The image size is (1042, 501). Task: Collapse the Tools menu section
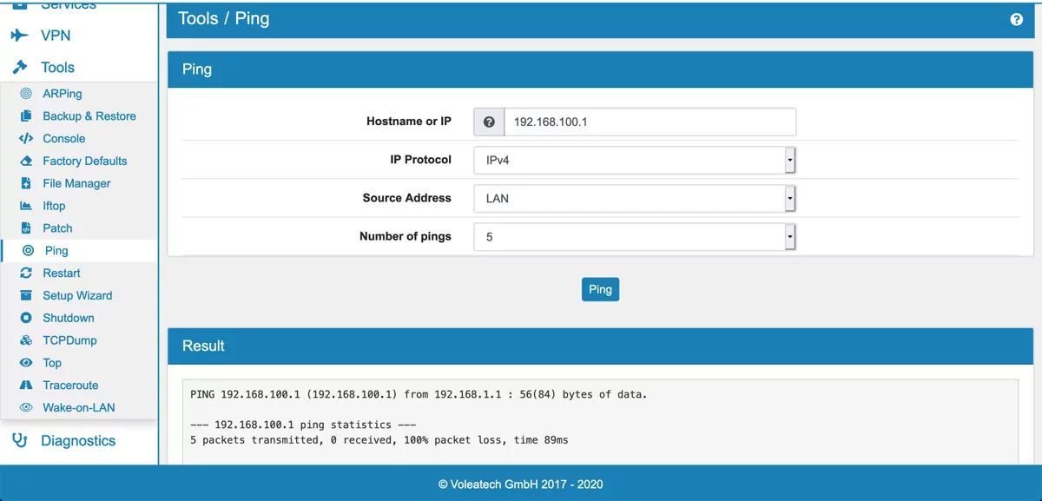click(x=57, y=68)
